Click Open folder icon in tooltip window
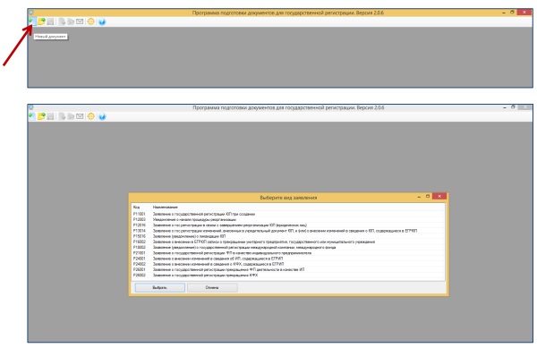This screenshot has height=348, width=537. pyautogui.click(x=41, y=21)
